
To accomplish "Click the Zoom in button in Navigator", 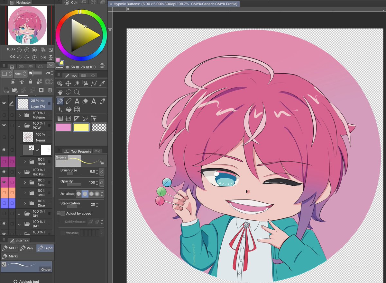I will (27, 50).
